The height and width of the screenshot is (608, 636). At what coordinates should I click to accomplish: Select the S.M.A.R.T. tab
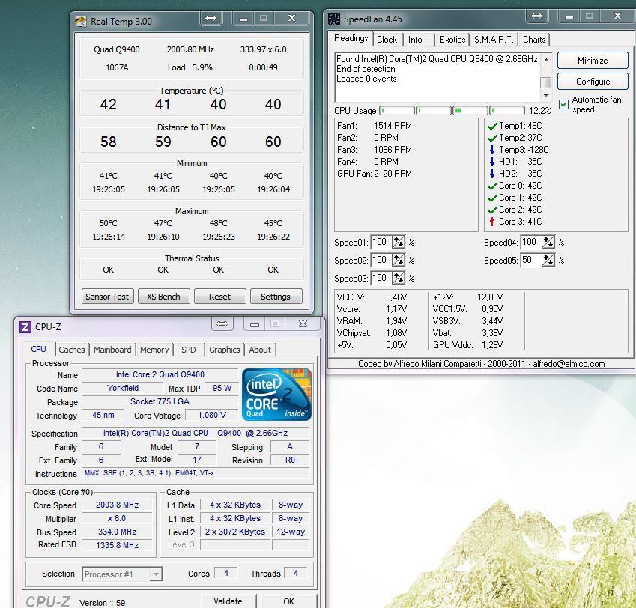(494, 40)
